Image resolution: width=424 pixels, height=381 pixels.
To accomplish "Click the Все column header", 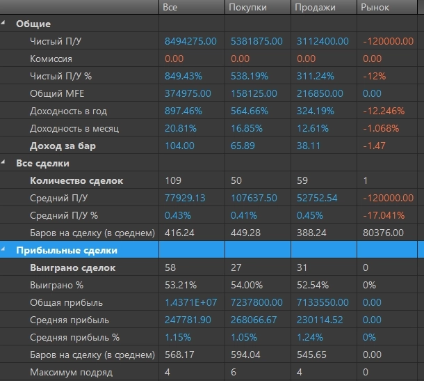I will click(169, 7).
